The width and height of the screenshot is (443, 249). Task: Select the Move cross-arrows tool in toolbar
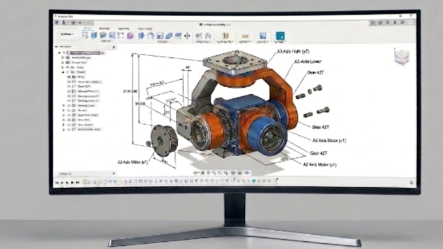pyautogui.click(x=187, y=36)
